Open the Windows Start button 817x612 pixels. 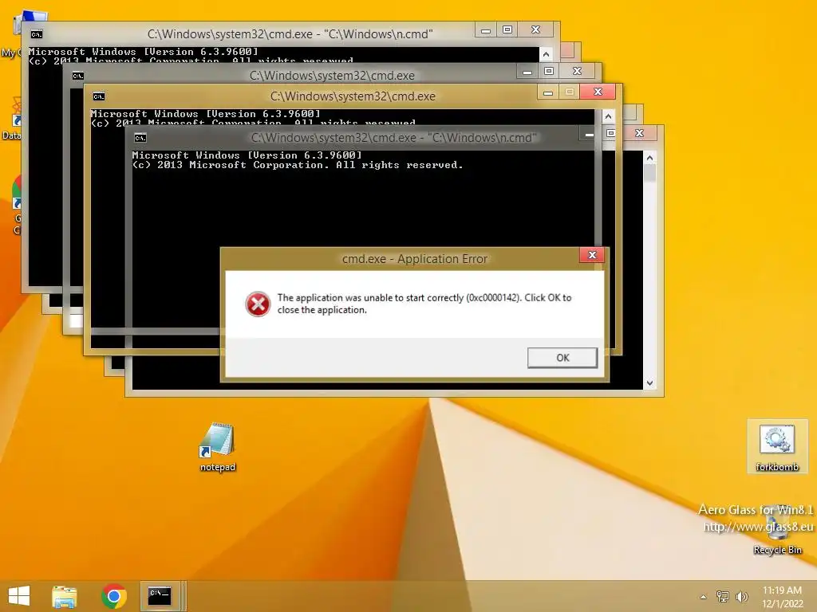[19, 596]
